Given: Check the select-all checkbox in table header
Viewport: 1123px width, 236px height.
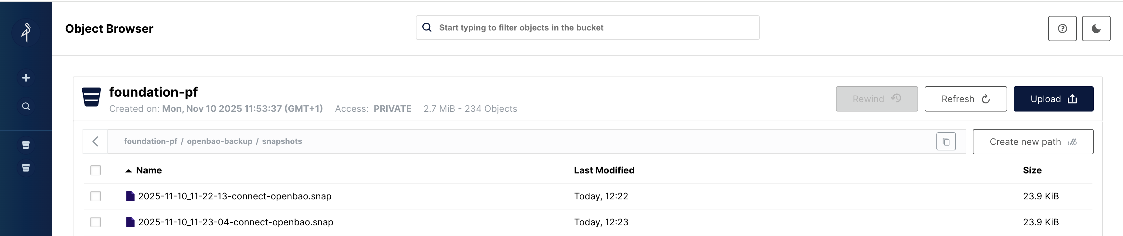Looking at the screenshot, I should point(96,170).
